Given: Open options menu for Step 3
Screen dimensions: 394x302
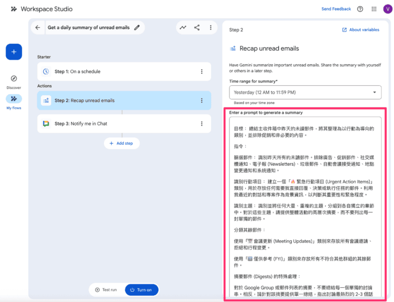Looking at the screenshot, I should 202,124.
